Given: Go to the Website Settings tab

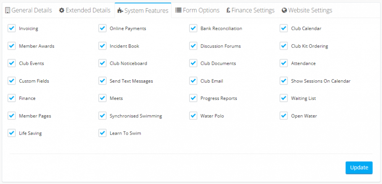Looking at the screenshot, I should [x=307, y=10].
